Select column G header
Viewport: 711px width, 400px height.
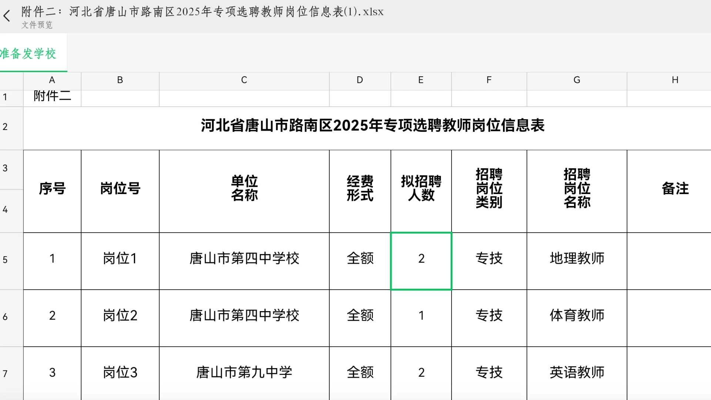point(577,80)
